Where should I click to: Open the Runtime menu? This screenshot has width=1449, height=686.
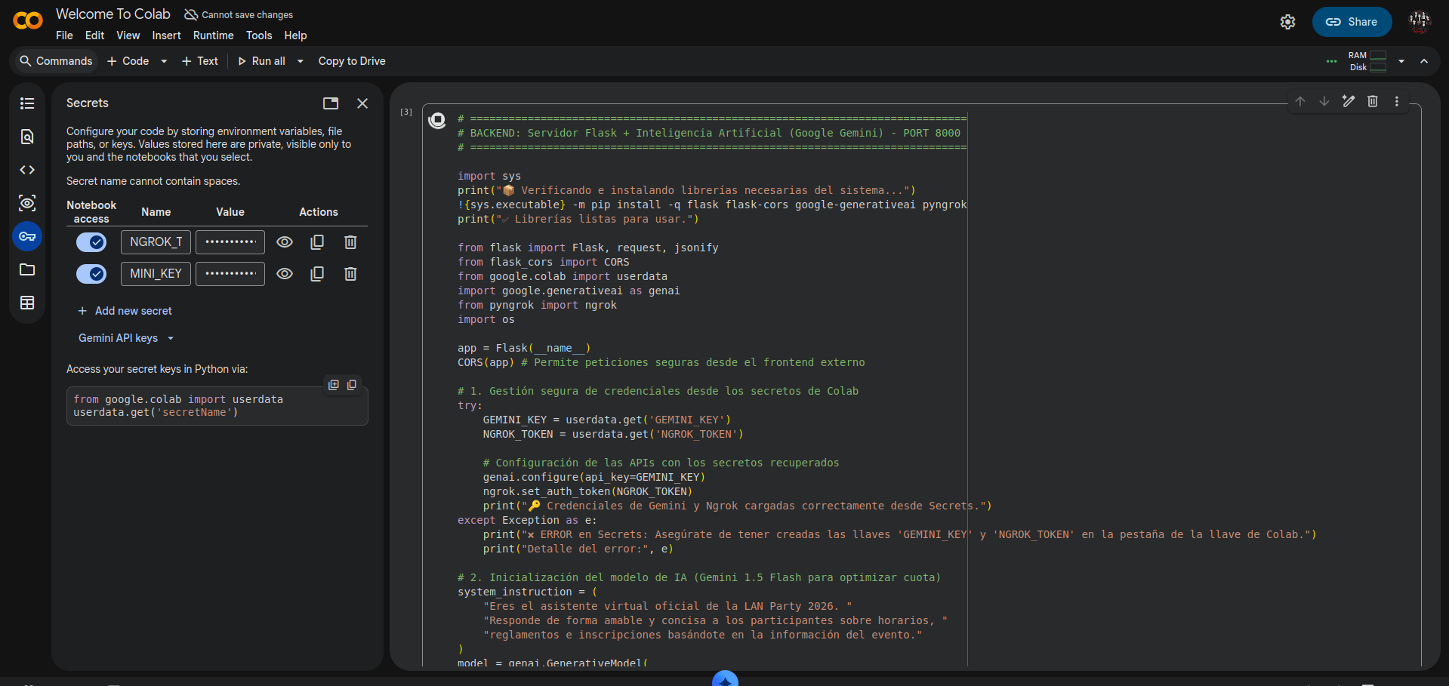click(x=213, y=35)
